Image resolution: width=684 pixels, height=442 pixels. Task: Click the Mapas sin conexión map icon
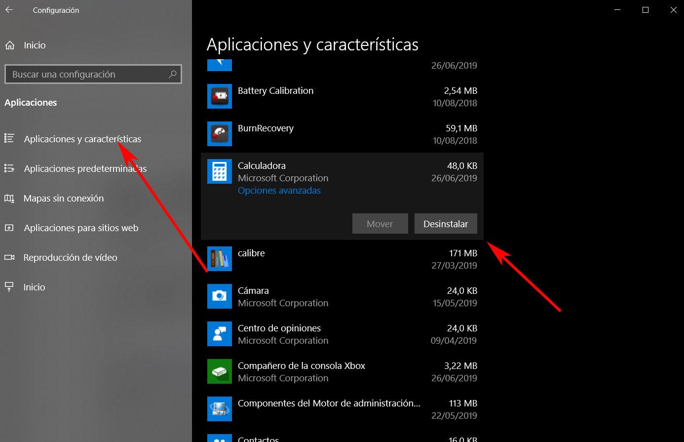coord(9,198)
